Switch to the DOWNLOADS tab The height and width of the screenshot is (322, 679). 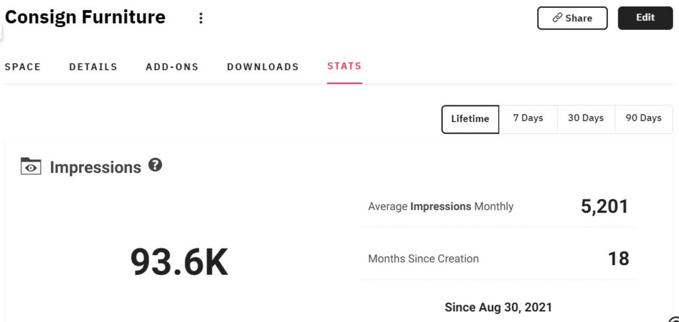pos(263,67)
